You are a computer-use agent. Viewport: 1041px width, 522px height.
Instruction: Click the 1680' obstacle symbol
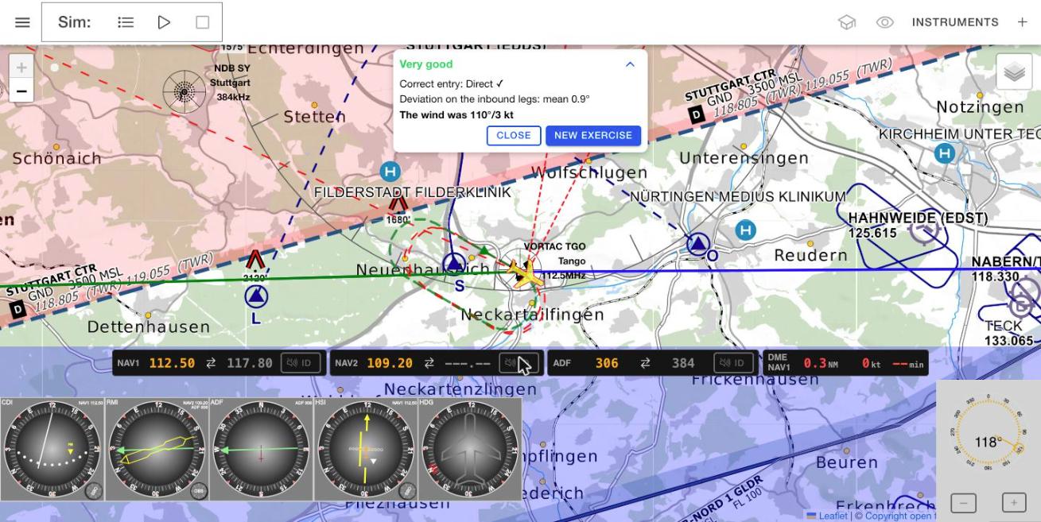point(398,203)
